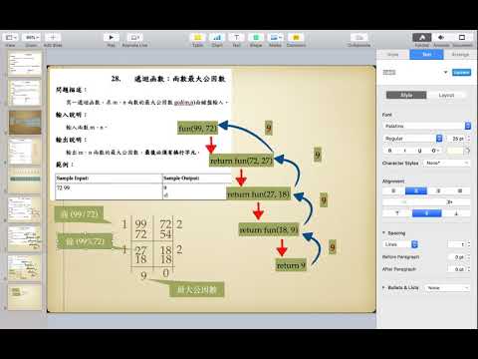Add a Comment from the toolbar
Screen dimensions: 478x359
[296, 38]
